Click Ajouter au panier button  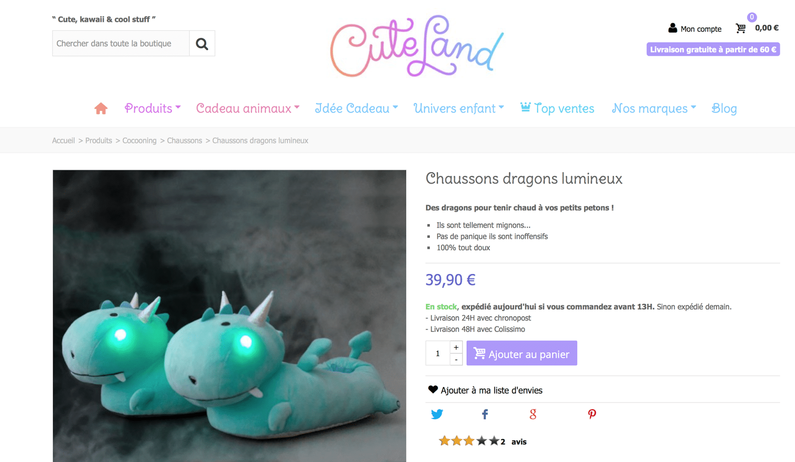click(x=522, y=353)
